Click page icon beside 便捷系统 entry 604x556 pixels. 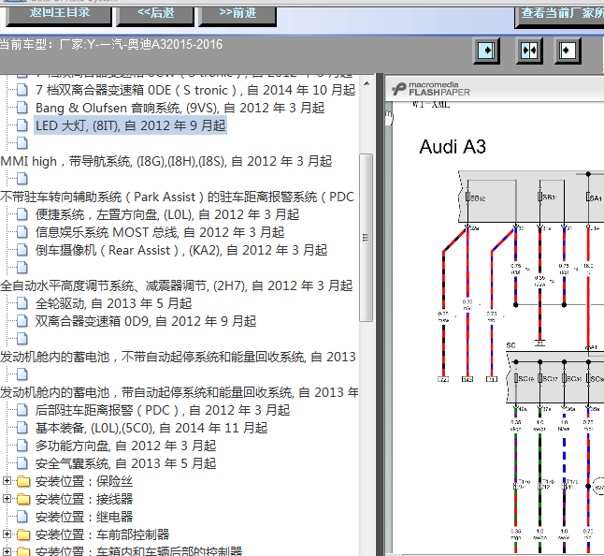[x=22, y=214]
